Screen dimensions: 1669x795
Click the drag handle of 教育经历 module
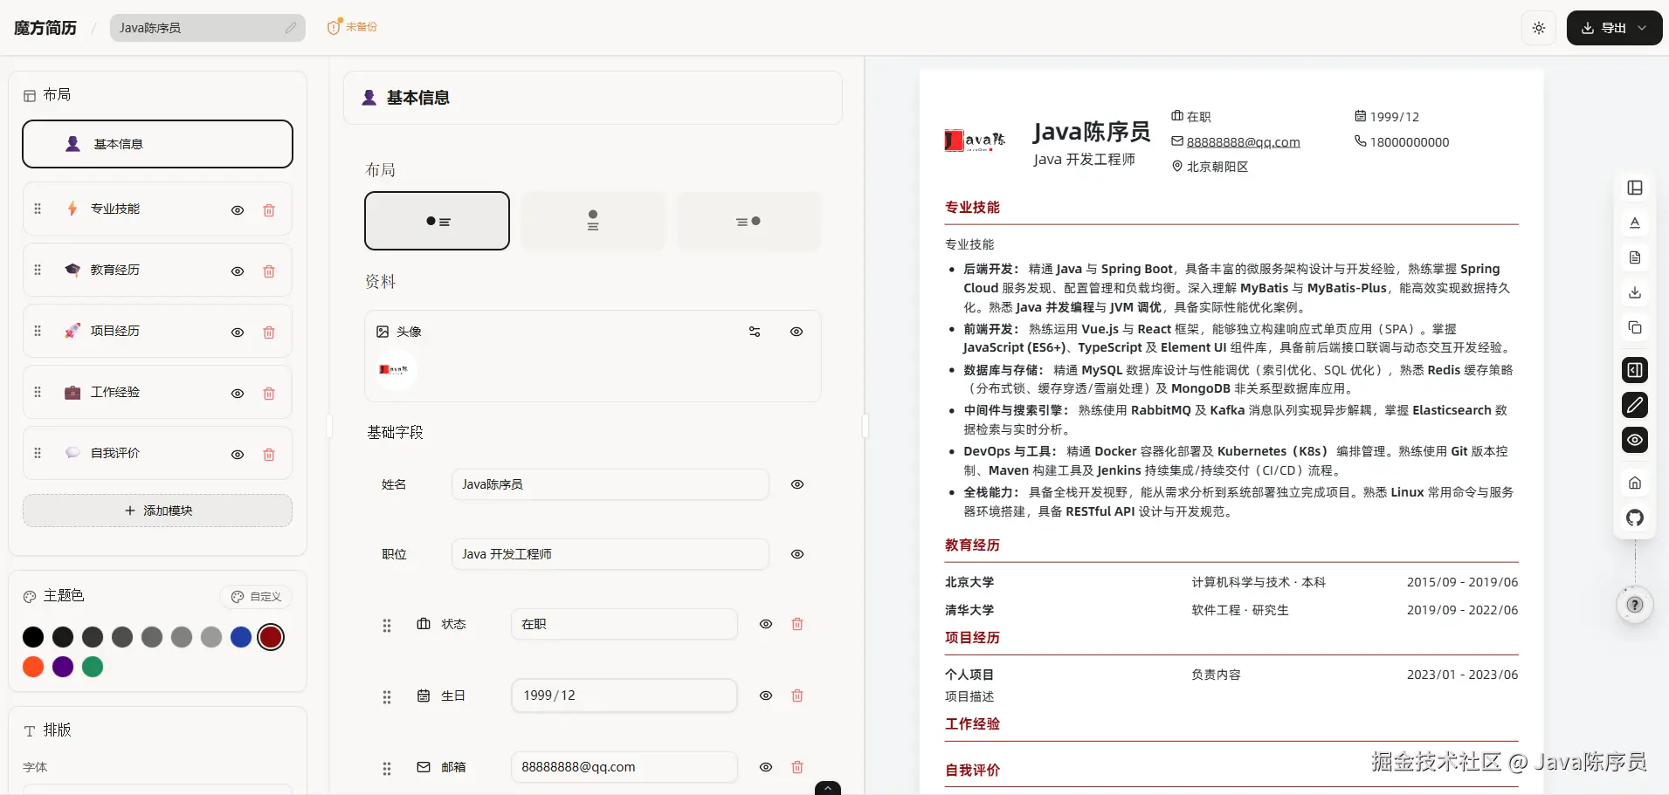tap(38, 270)
